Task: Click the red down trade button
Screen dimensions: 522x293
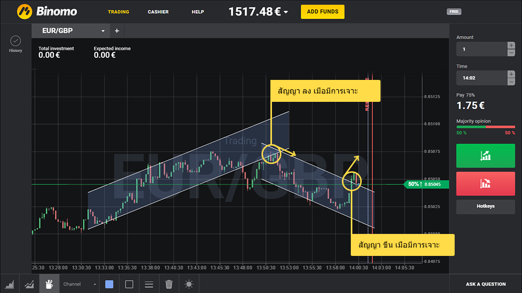Action: point(485,183)
